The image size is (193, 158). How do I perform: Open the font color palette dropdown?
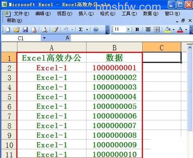186,30
